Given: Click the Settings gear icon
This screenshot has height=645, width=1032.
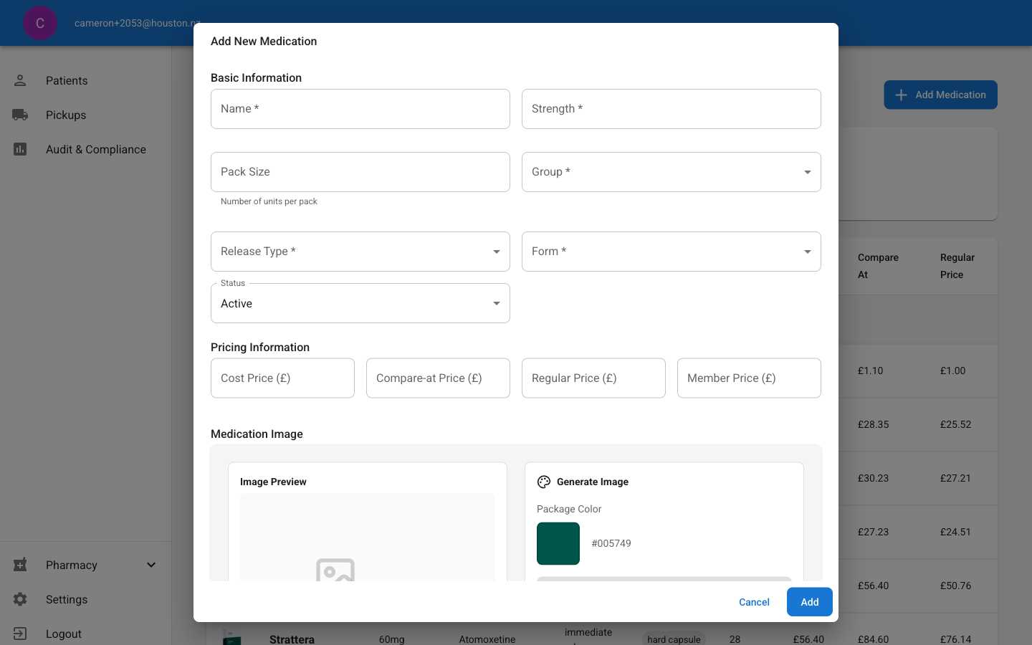Looking at the screenshot, I should pyautogui.click(x=20, y=599).
